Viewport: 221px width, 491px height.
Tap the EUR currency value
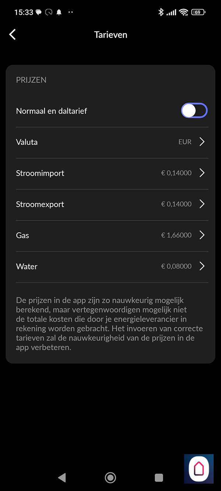[x=185, y=142]
